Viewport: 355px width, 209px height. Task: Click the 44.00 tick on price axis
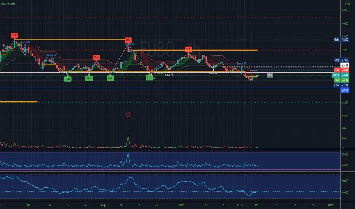345,10
